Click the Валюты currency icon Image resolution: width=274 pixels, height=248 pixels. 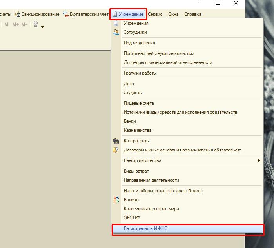(x=116, y=200)
